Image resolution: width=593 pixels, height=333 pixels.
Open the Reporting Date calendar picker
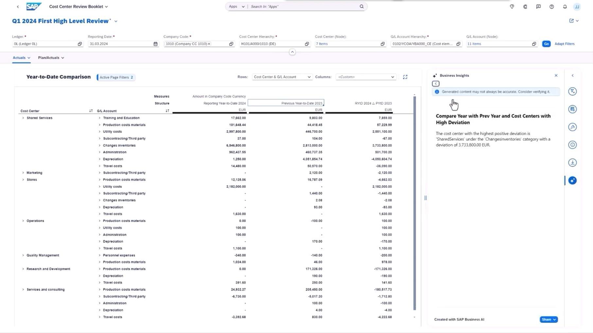[x=155, y=44]
